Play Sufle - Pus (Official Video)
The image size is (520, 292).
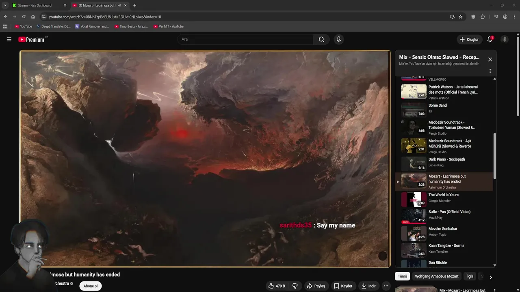coord(444,216)
